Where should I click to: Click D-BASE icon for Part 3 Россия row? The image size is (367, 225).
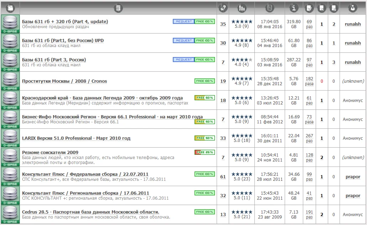[x=10, y=62]
